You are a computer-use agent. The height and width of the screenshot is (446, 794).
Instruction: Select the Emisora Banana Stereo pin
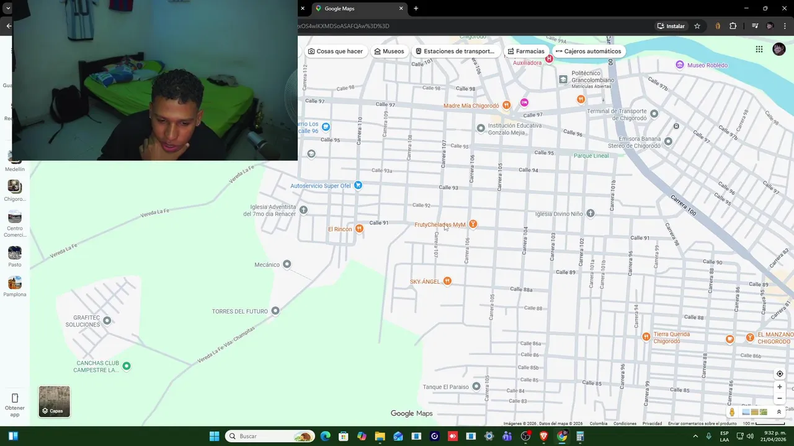pyautogui.click(x=668, y=141)
